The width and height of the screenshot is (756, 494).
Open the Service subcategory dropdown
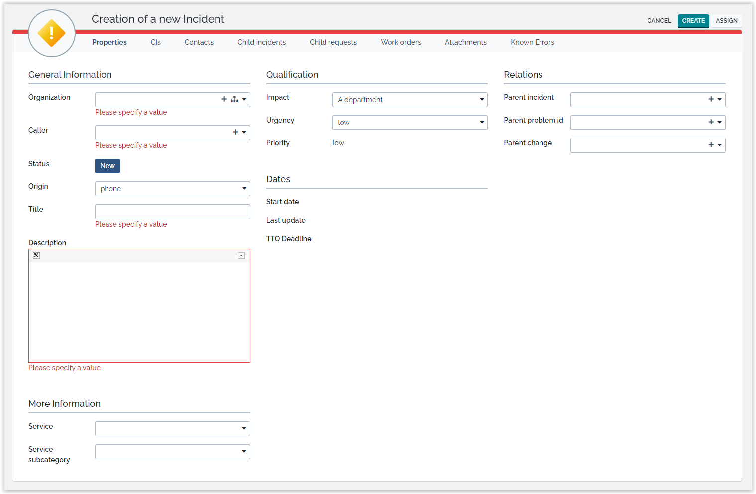[172, 452]
